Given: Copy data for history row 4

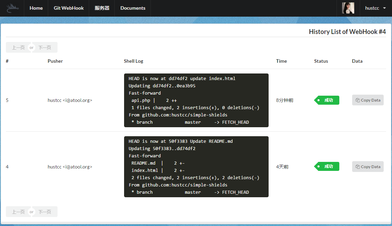Looking at the screenshot, I should (x=368, y=166).
